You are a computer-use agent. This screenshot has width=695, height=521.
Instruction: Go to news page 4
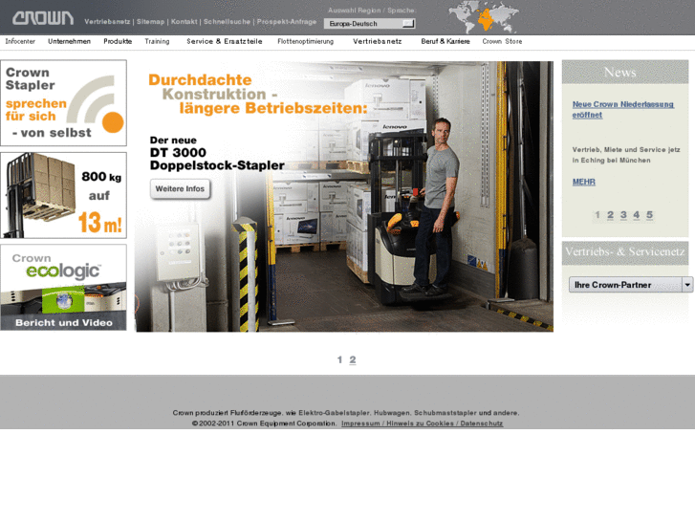pyautogui.click(x=636, y=215)
